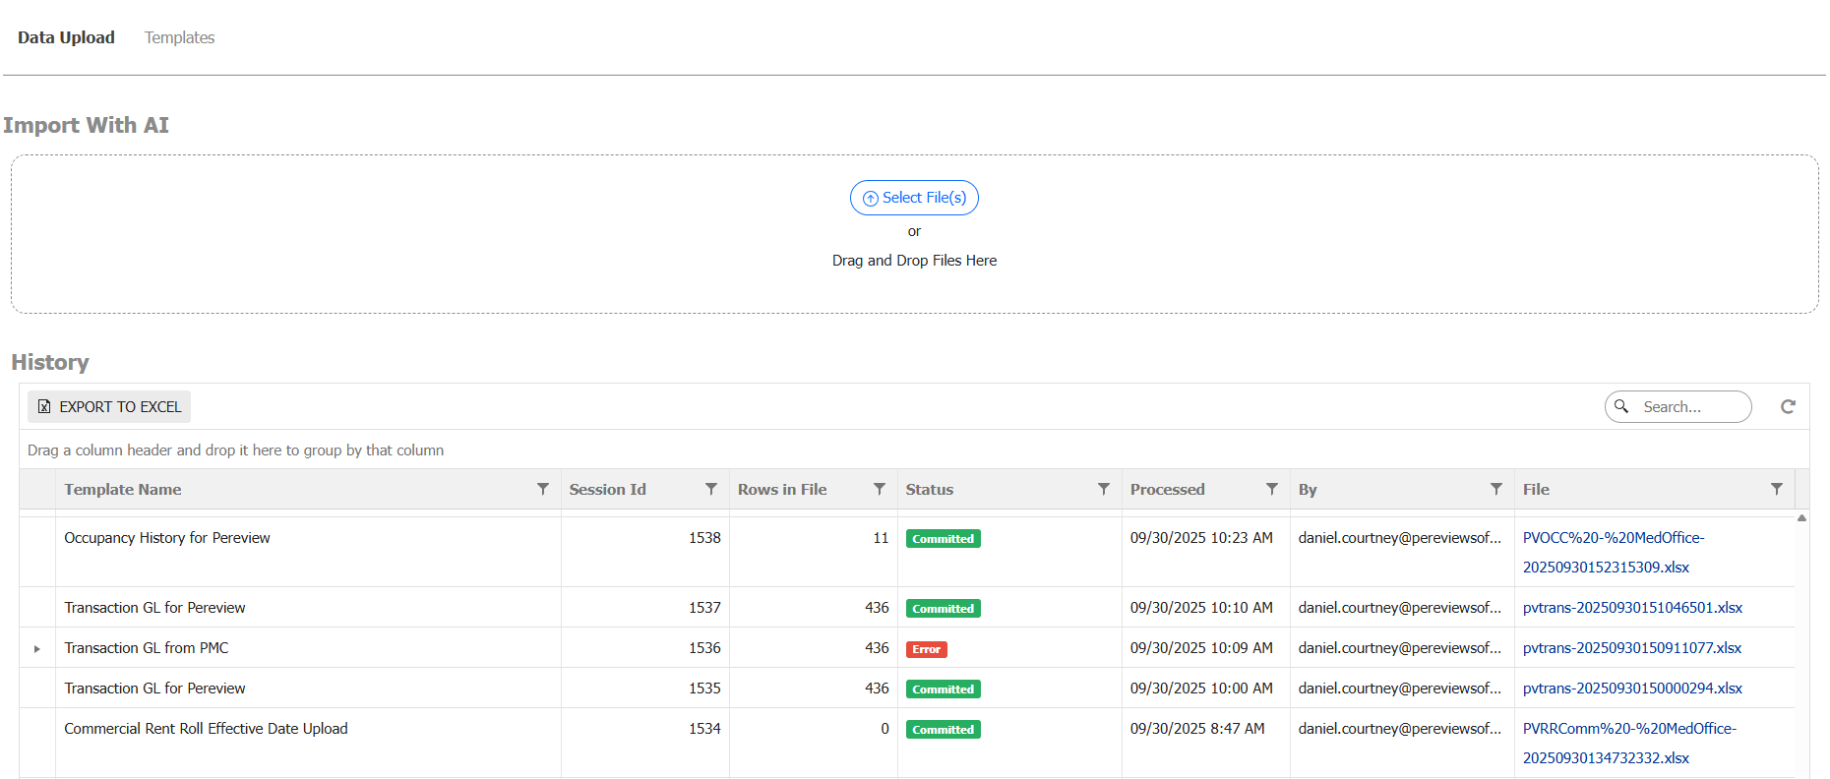Screen dimensions: 1830x779
Task: Open the Data Upload tab
Action: (66, 37)
